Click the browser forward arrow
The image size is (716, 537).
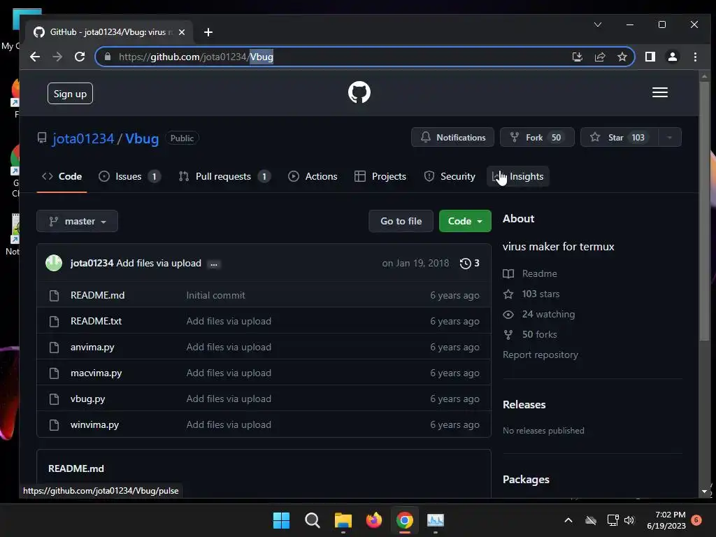click(x=57, y=57)
